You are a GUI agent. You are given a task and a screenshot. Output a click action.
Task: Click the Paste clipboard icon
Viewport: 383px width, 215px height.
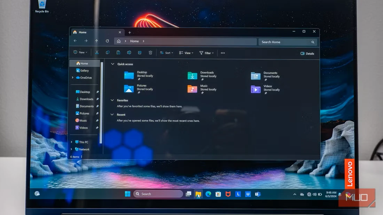point(118,53)
